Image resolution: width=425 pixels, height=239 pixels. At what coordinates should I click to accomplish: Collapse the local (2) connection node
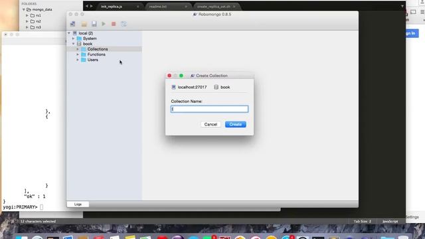point(69,33)
